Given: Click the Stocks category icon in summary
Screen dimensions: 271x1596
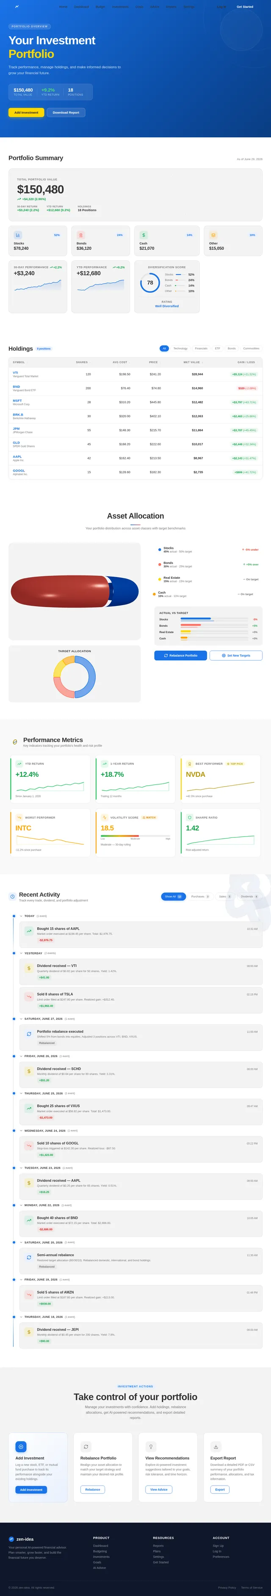Looking at the screenshot, I should point(18,235).
